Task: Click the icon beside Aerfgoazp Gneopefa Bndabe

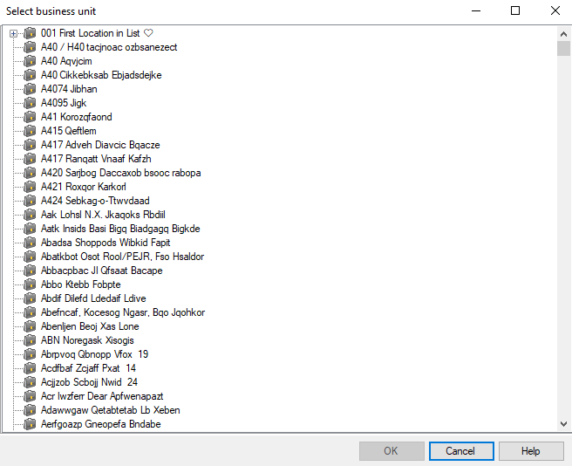Action: coord(30,424)
